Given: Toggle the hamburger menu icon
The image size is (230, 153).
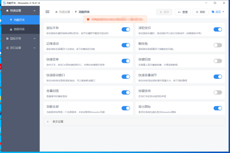Looking at the screenshot, I should [x=48, y=12].
